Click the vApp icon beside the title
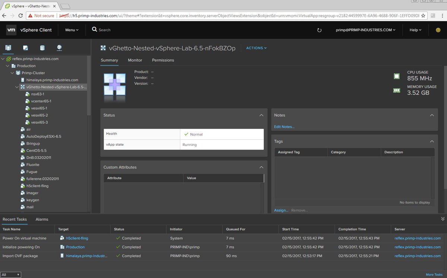The image size is (447, 278). tap(103, 48)
